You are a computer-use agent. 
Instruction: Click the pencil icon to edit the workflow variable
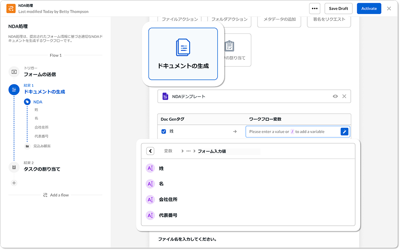pos(344,132)
